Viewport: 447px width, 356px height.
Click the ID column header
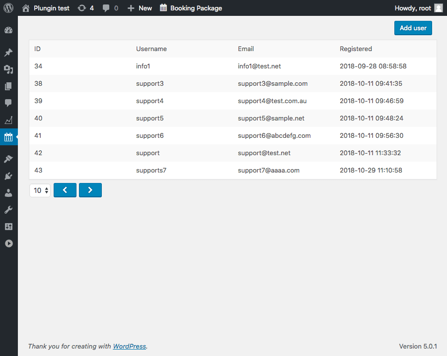click(x=37, y=49)
